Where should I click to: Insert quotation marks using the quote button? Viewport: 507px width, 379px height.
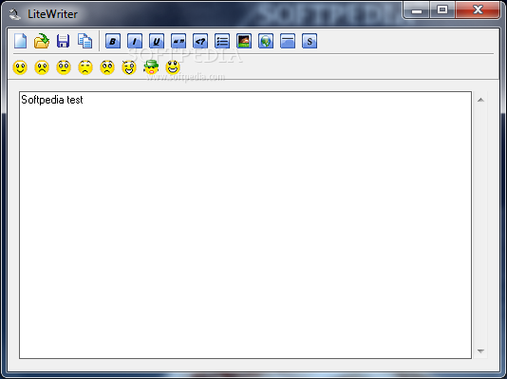pos(178,41)
